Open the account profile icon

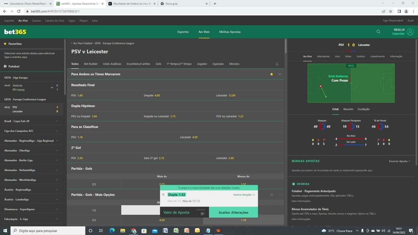tap(410, 32)
